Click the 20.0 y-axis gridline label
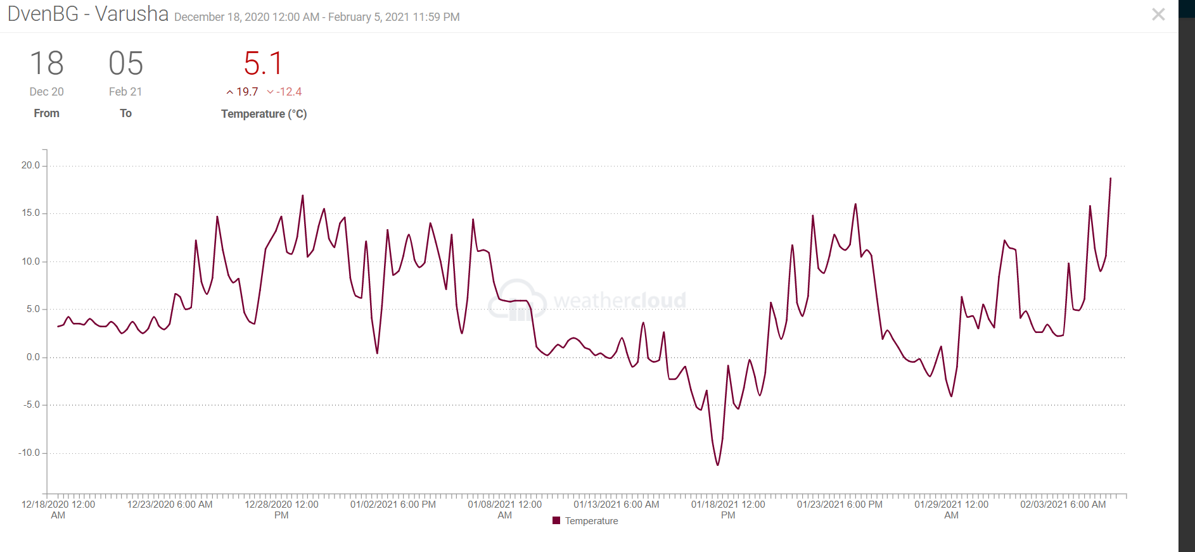Viewport: 1195px width, 552px height. (x=30, y=165)
